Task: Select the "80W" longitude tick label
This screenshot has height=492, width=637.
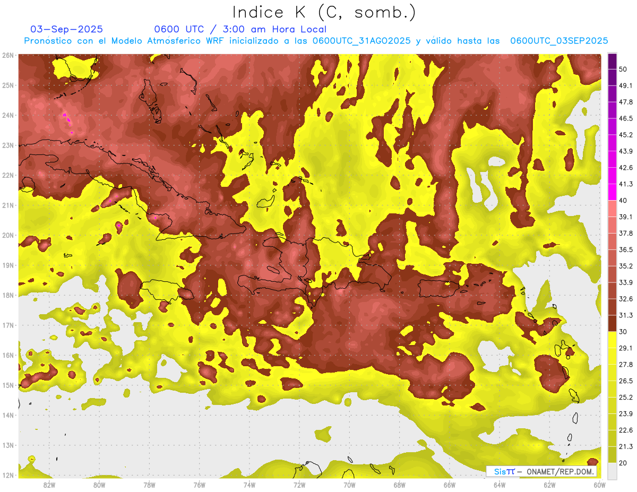Action: tap(99, 485)
